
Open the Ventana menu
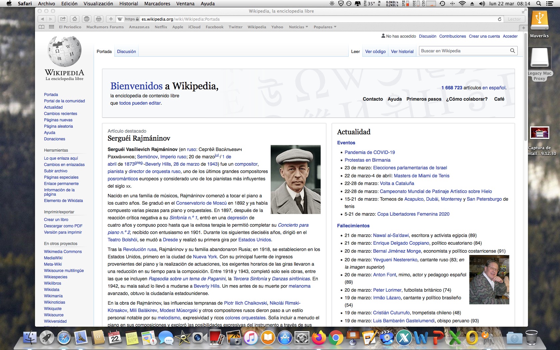[x=185, y=4]
